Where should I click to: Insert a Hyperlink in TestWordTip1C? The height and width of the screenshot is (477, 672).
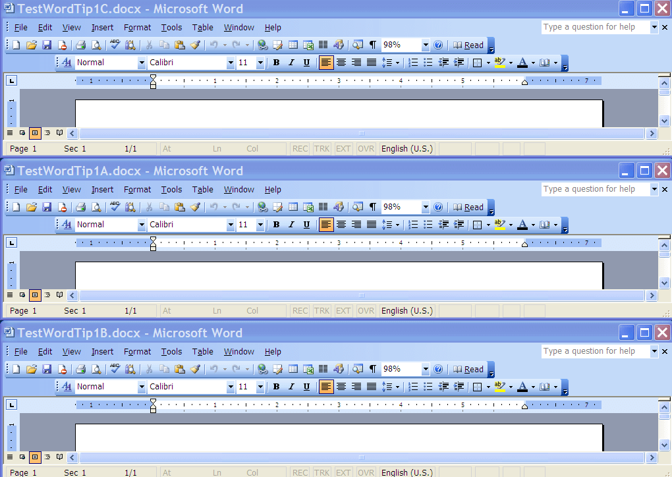coord(264,45)
